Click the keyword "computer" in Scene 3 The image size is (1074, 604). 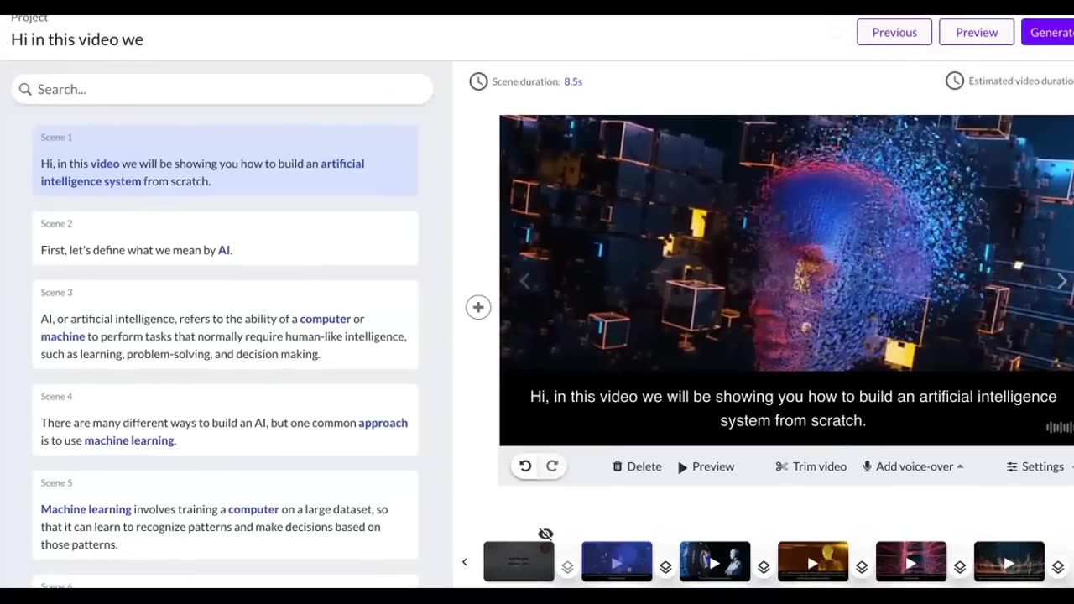tap(326, 319)
